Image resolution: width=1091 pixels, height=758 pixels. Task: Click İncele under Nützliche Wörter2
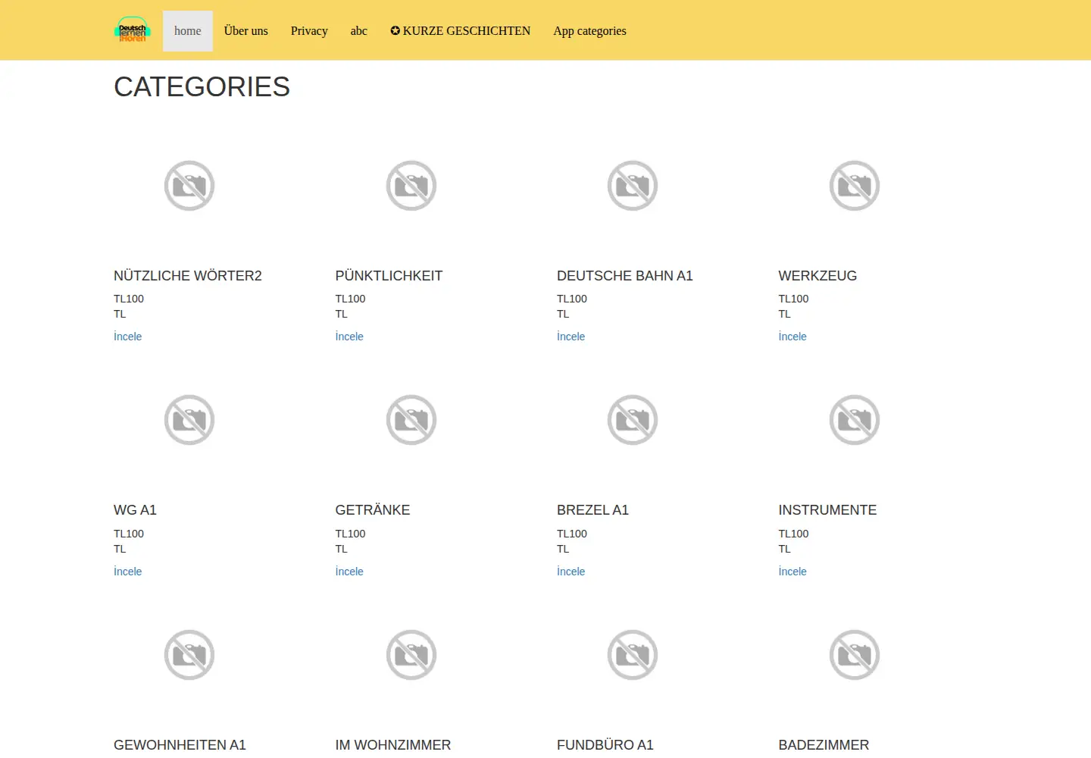click(x=128, y=337)
